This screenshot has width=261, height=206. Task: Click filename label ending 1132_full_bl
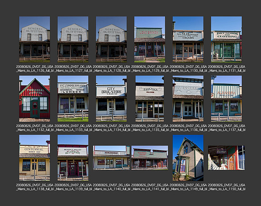click(x=35, y=128)
